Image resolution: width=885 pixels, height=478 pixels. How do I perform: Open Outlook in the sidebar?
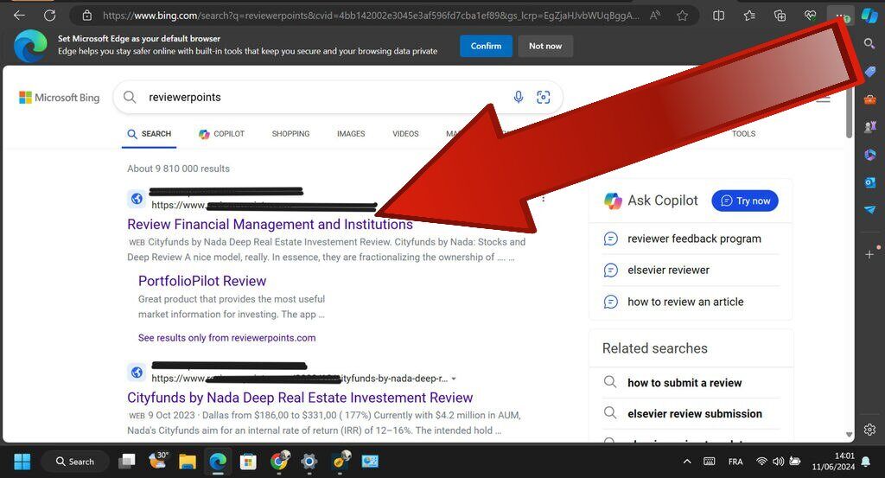tap(869, 182)
